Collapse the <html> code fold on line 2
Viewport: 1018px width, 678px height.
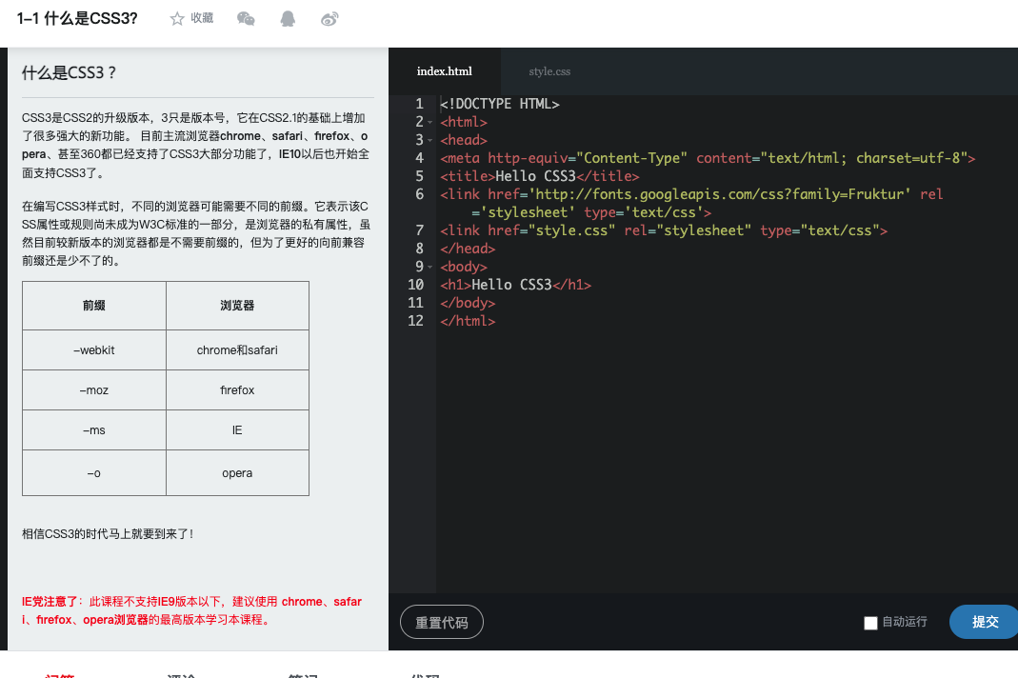[430, 121]
